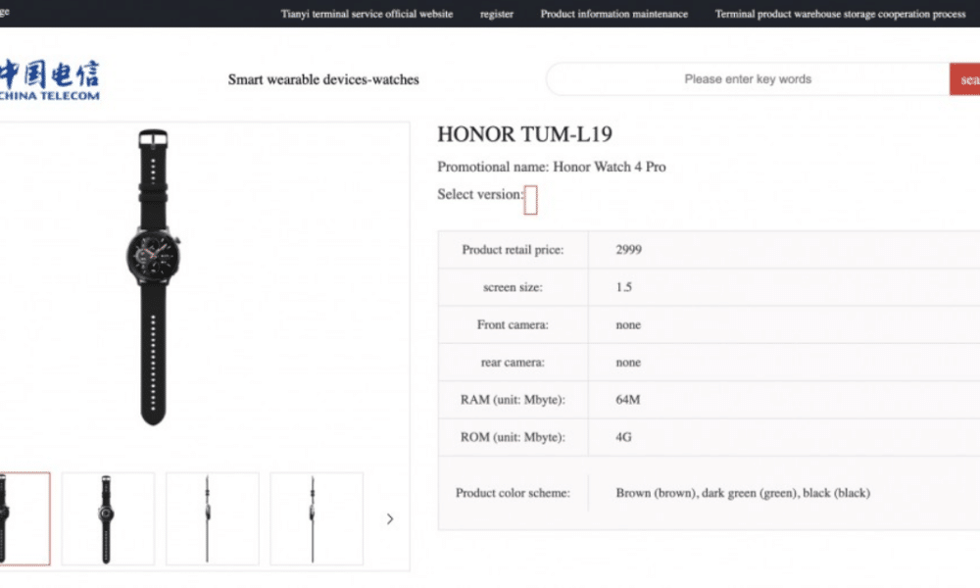This screenshot has height=588, width=980.
Task: Open Terminal product warehouse storage cooperation process
Action: pyautogui.click(x=840, y=14)
